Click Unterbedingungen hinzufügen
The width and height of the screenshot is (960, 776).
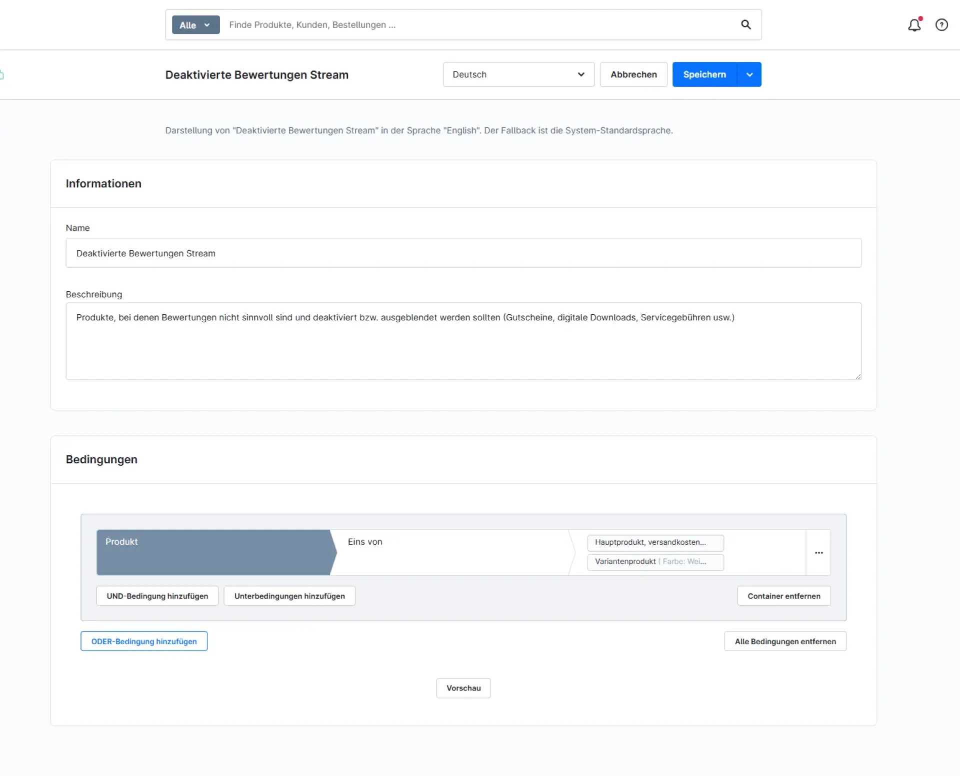click(289, 596)
